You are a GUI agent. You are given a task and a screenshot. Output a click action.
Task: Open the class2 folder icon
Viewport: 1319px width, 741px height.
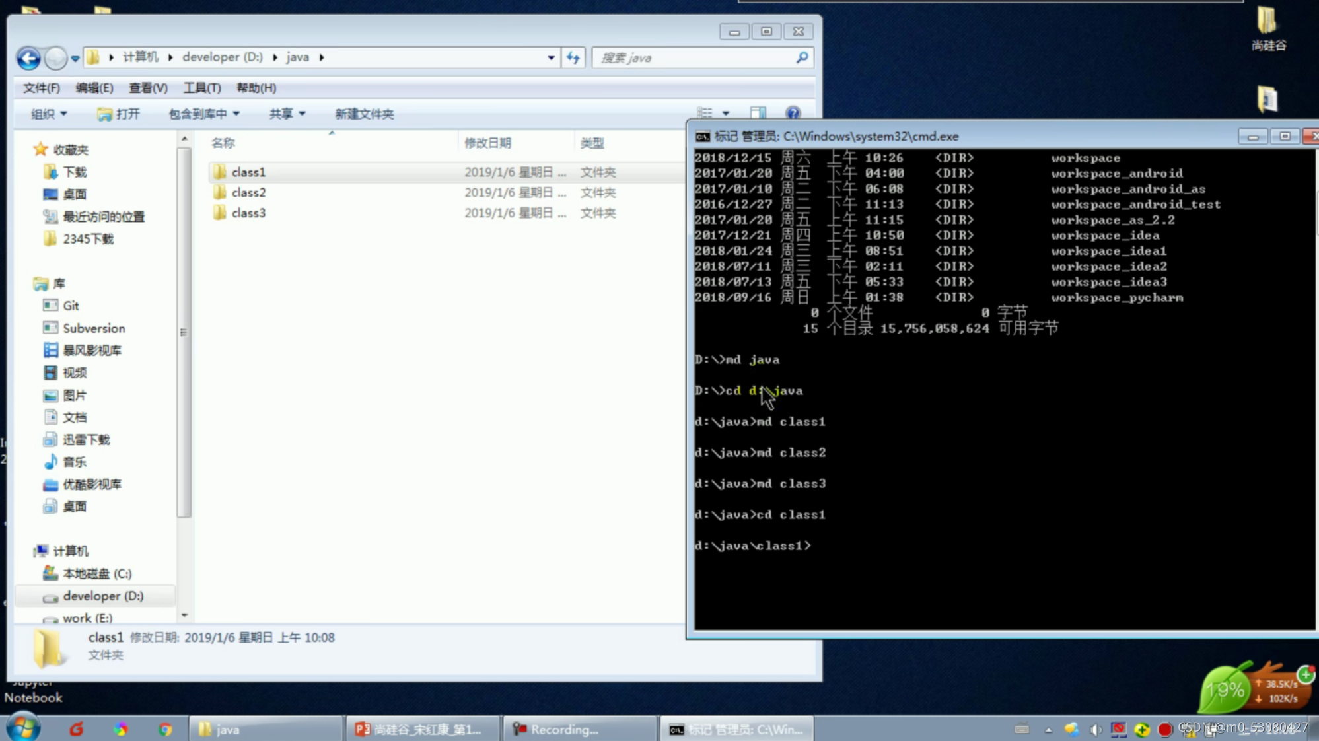[x=220, y=193]
